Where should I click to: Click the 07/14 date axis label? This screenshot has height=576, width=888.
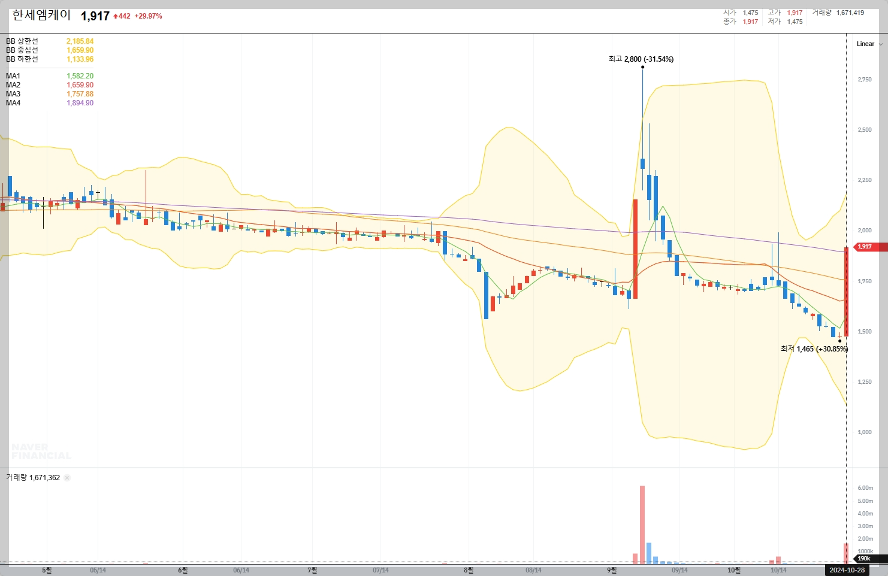(x=380, y=571)
